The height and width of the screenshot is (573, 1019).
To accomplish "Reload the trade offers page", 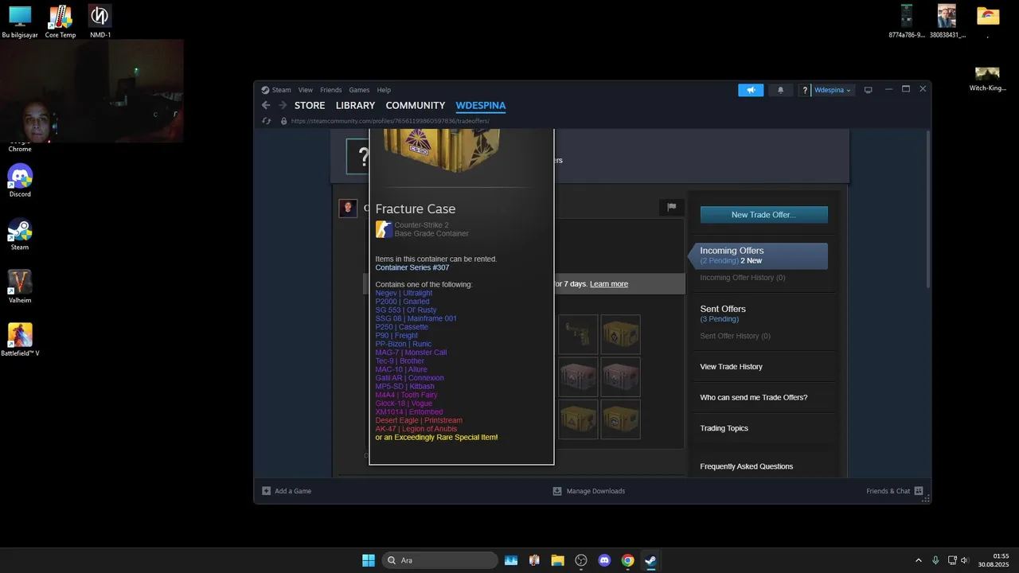I will coord(267,121).
